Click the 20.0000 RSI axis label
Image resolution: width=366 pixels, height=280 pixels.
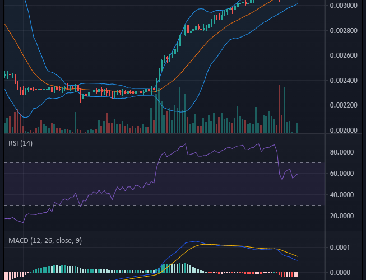click(x=342, y=216)
